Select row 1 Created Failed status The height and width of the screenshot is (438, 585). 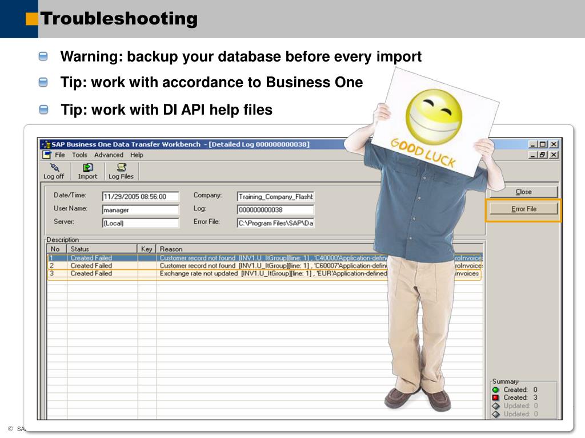click(91, 258)
